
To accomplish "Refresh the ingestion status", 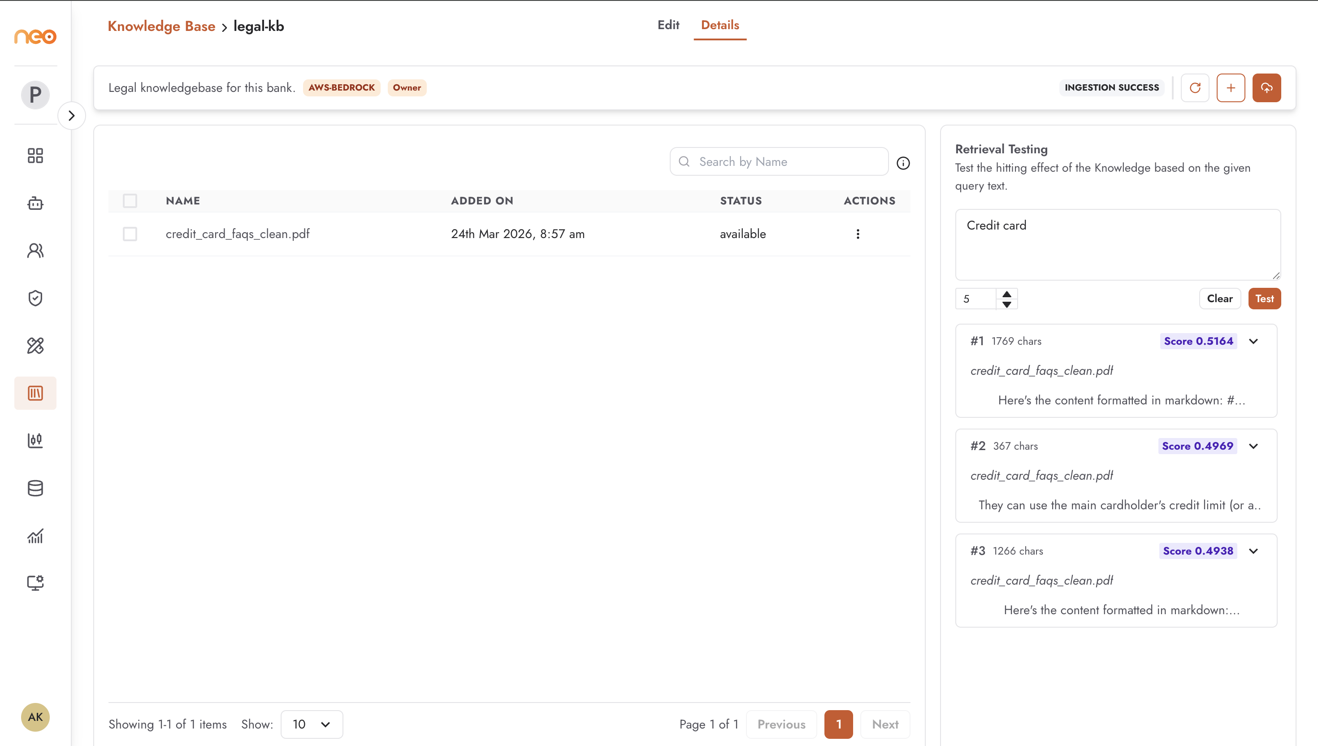I will click(1195, 87).
